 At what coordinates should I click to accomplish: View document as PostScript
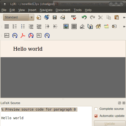[x=39, y=35]
